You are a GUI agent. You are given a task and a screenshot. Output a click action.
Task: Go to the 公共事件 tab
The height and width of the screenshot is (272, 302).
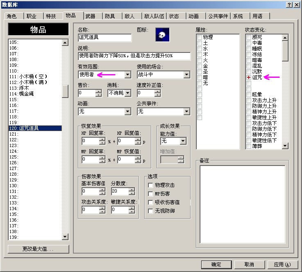[x=218, y=16]
